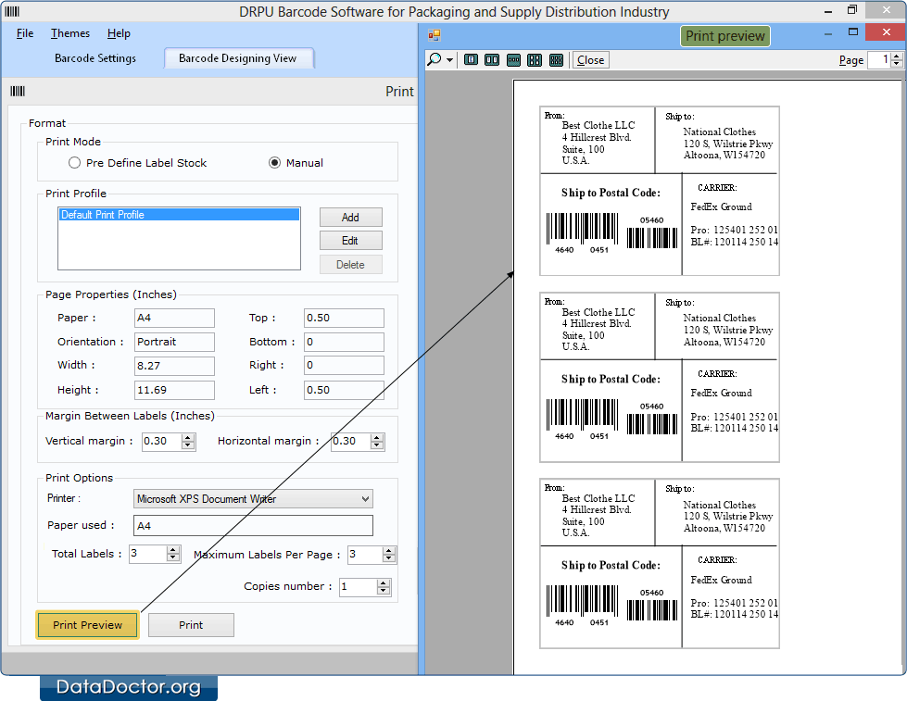Select Default Print Profile in list
This screenshot has height=701, width=907.
(x=179, y=215)
